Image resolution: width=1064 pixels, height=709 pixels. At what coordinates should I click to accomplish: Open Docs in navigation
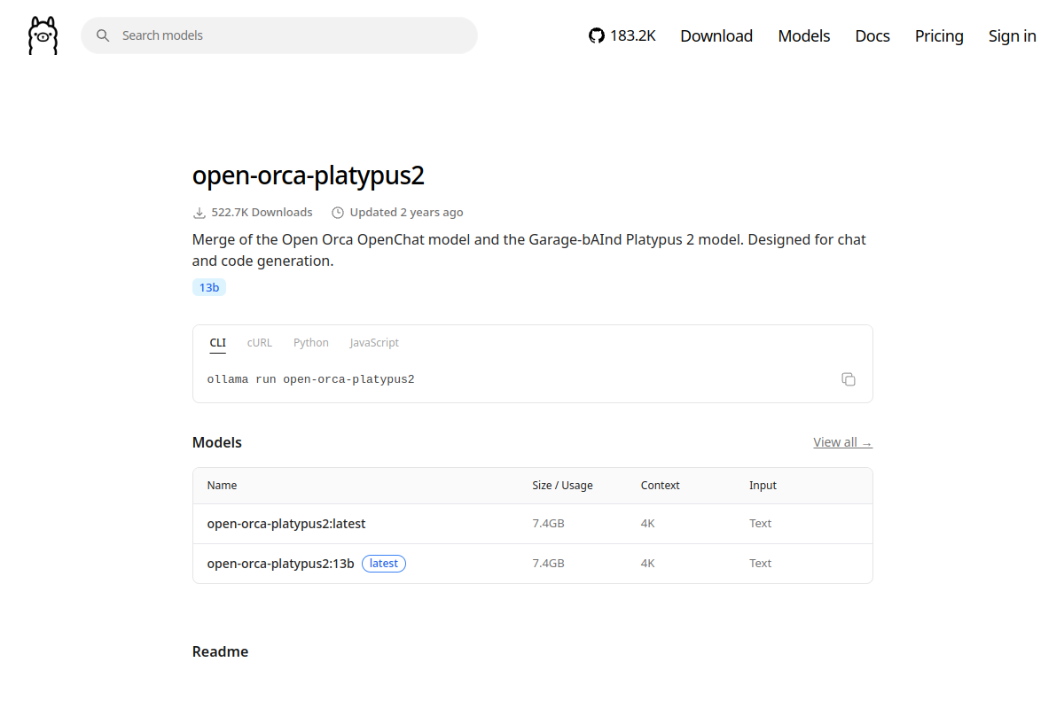click(x=872, y=35)
